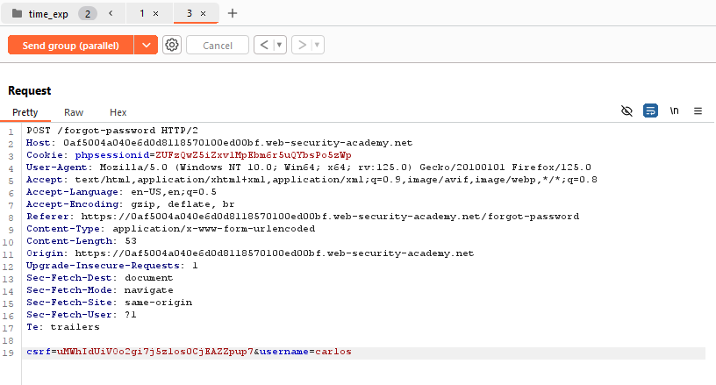Open the send mode dropdown arrow

pos(146,45)
